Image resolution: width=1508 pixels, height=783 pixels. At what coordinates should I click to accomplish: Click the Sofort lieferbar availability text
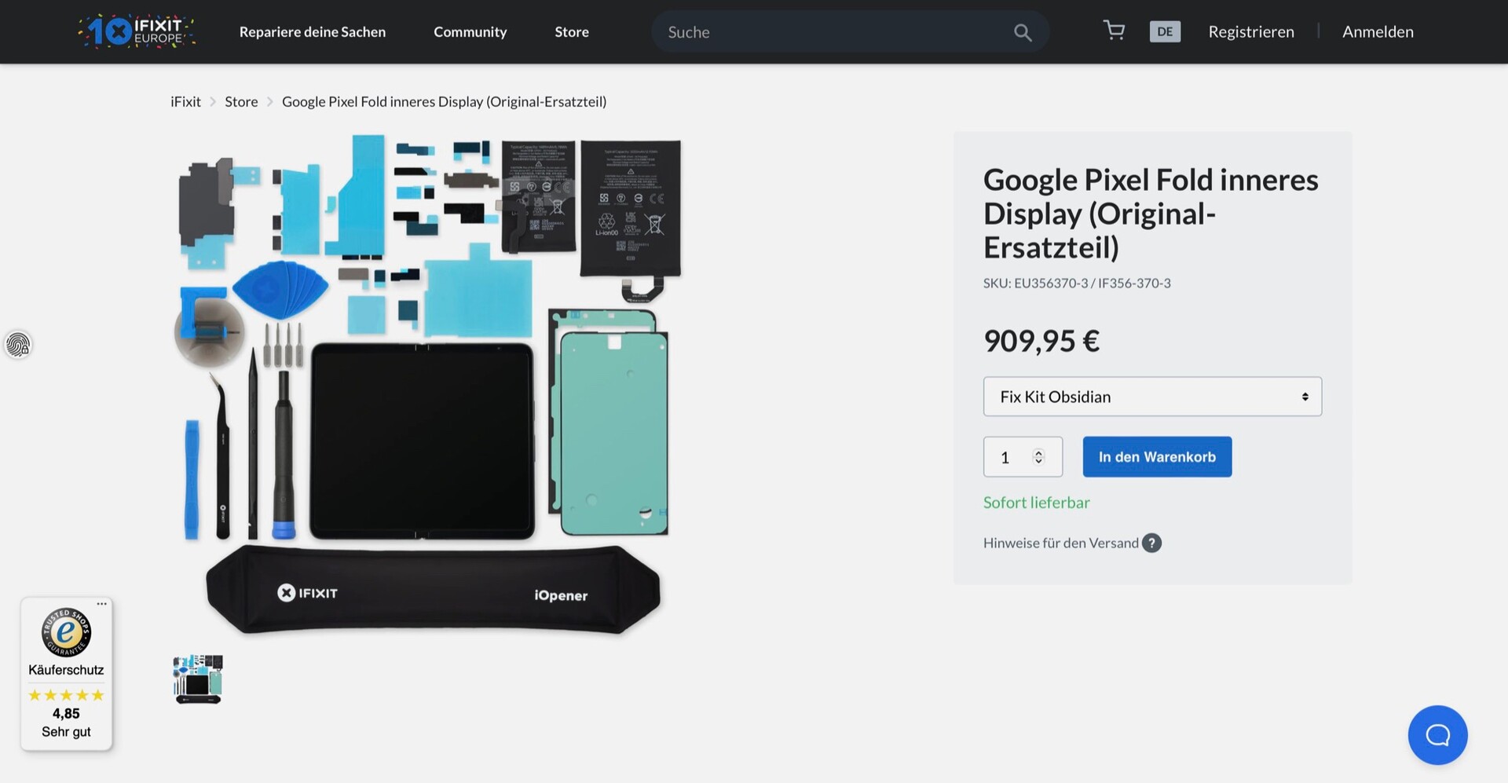tap(1036, 503)
